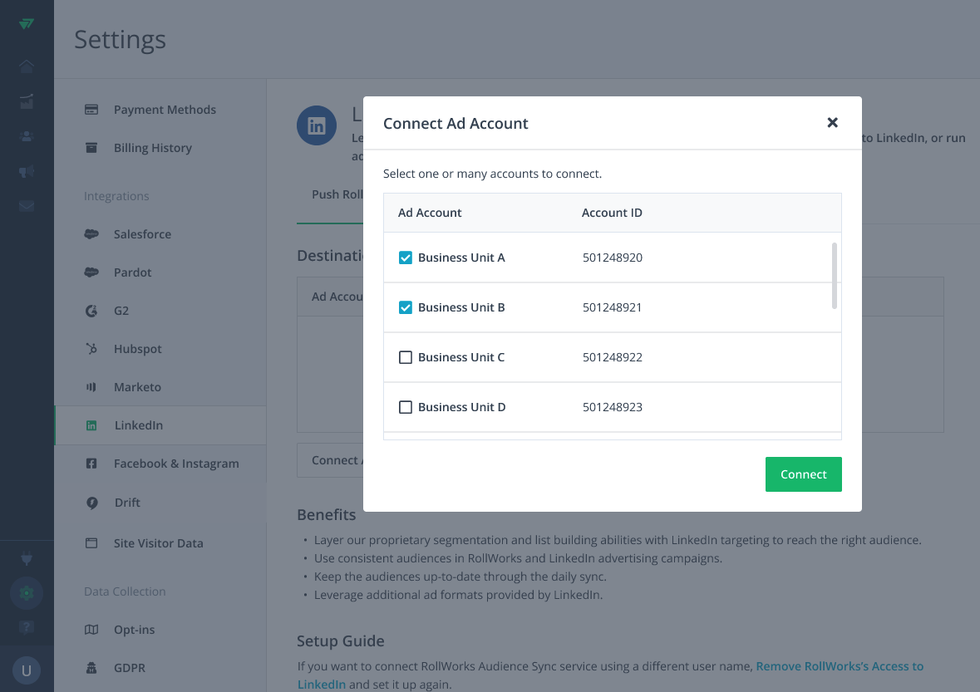Open the audience people icon in the left rail
Screen dimensions: 980x692
(x=27, y=136)
